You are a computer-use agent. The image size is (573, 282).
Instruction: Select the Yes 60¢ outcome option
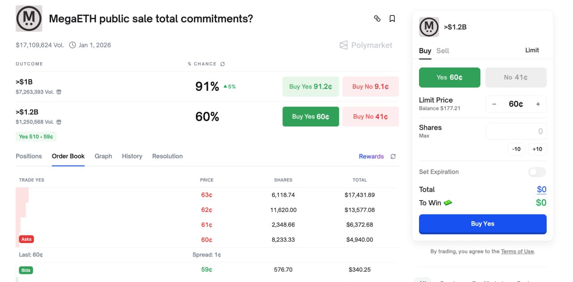point(449,77)
